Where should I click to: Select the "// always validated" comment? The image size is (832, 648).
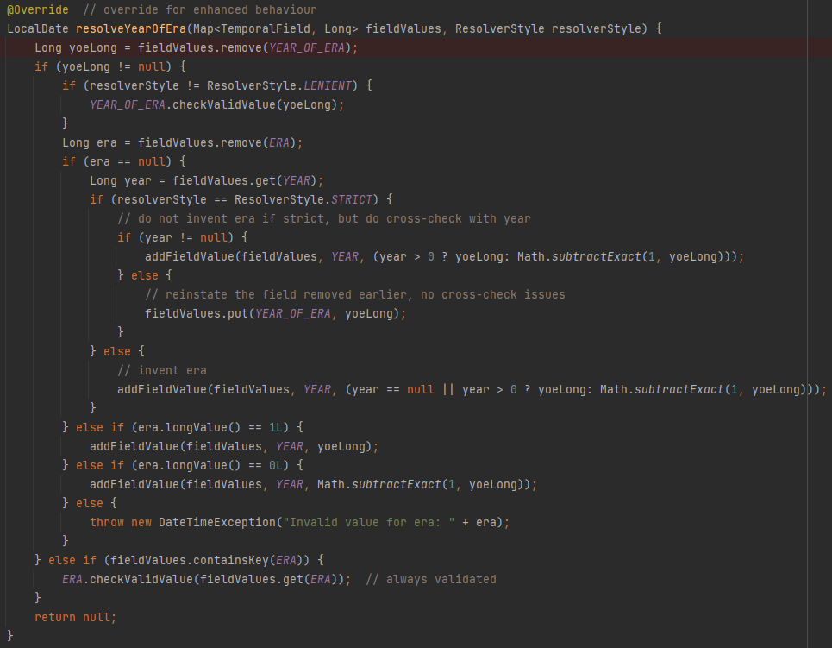tap(431, 580)
